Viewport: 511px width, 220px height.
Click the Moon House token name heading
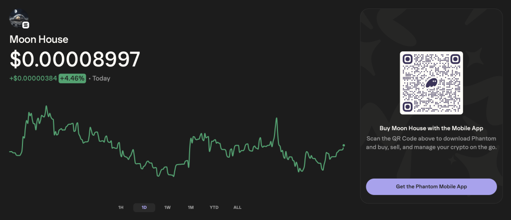point(39,39)
